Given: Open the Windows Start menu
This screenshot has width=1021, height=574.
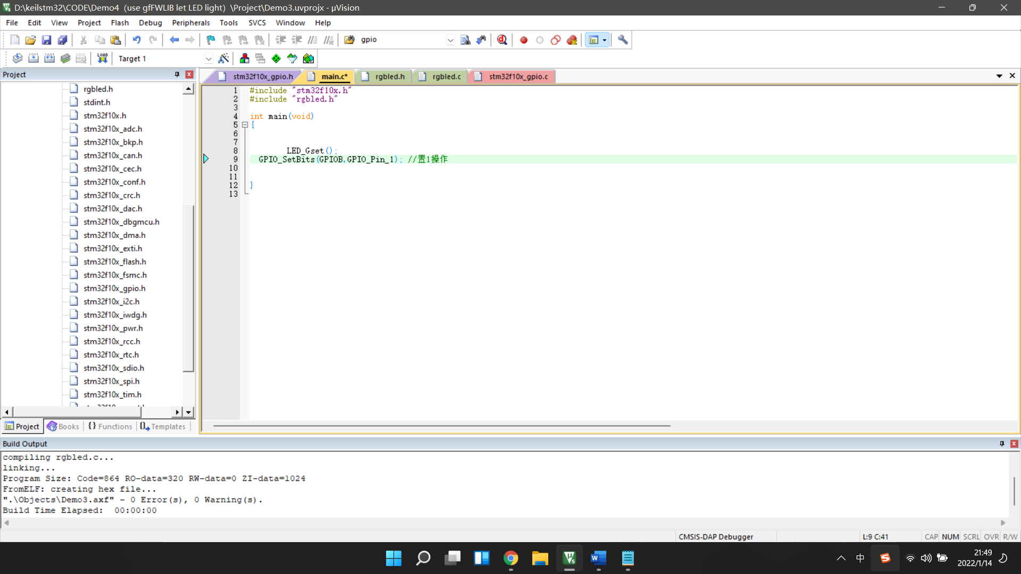Looking at the screenshot, I should point(394,558).
